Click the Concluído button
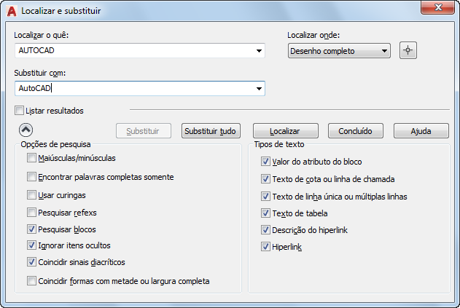Image resolution: width=460 pixels, height=308 pixels. 355,131
